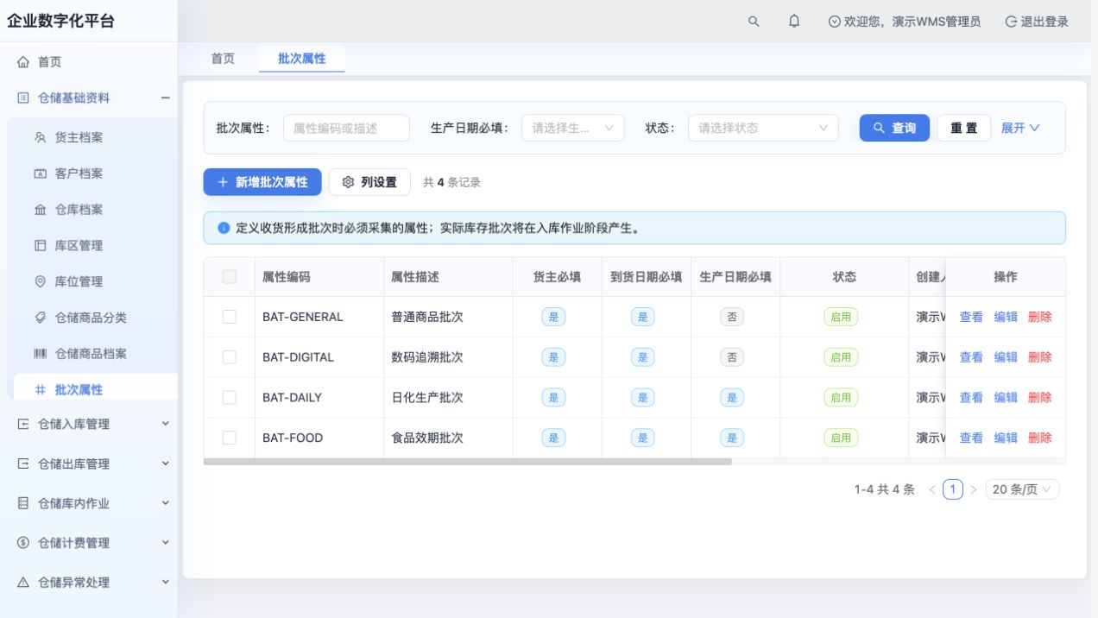Click the logout icon next to 退出登录
The width and height of the screenshot is (1098, 618).
(x=1010, y=22)
